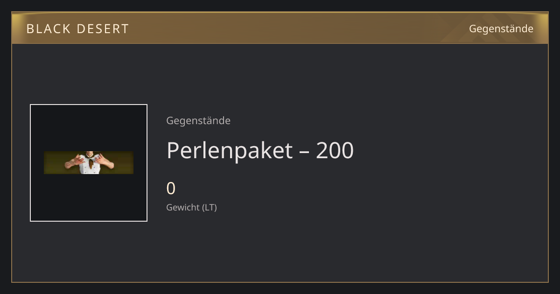Click the Gewicht (LT) label
The image size is (560, 294).
pos(191,208)
